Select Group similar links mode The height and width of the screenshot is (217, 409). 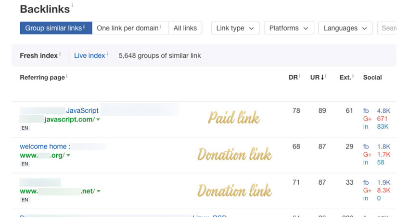(56, 28)
